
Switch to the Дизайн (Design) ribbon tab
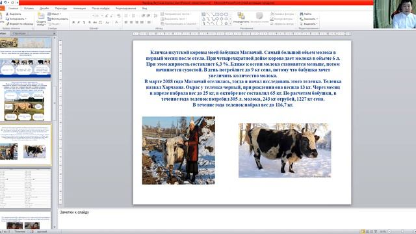coord(44,8)
